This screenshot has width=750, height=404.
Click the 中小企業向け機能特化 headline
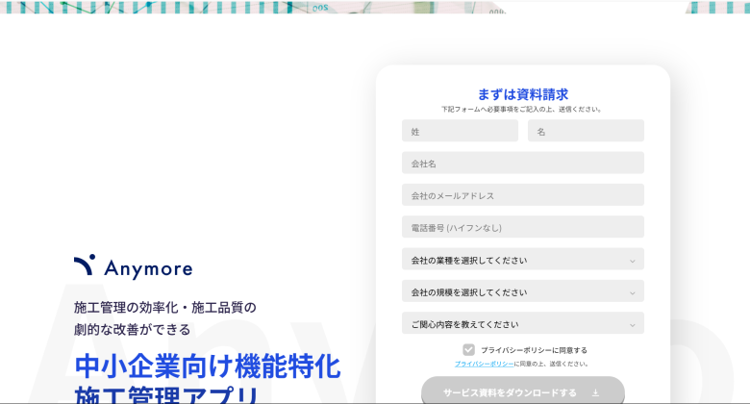coord(207,366)
